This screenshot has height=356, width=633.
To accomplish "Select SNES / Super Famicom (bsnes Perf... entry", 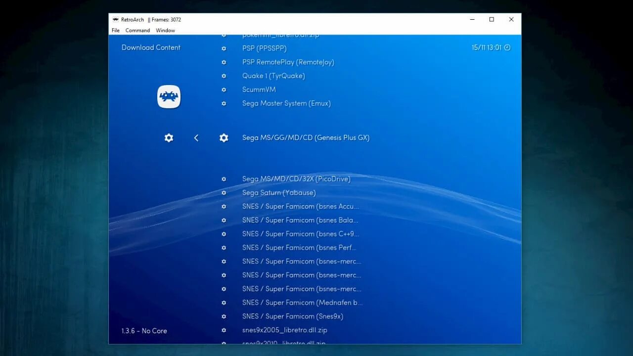I will tap(299, 248).
